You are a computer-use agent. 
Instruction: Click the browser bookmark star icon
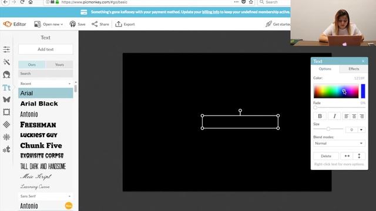tap(251, 2)
